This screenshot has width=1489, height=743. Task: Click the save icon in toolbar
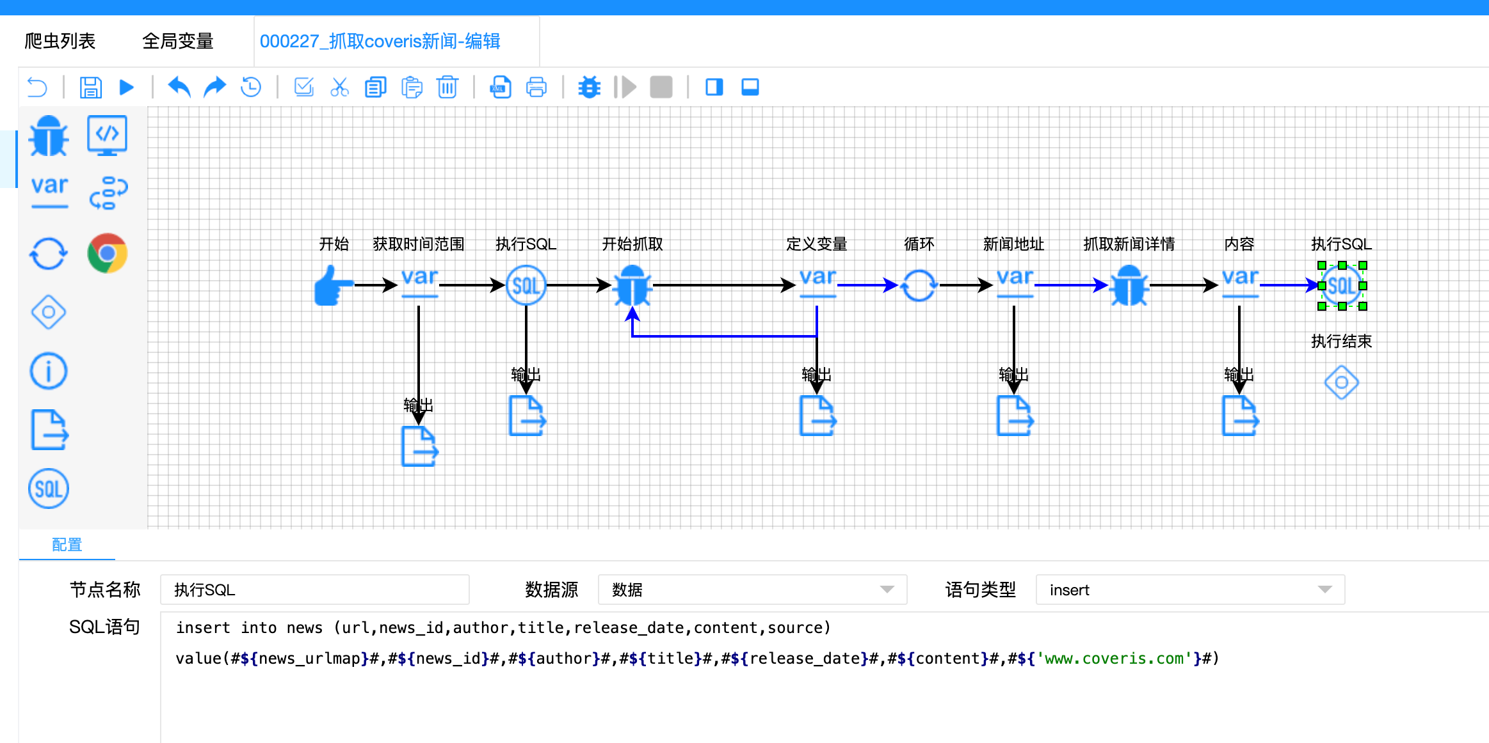pos(90,87)
